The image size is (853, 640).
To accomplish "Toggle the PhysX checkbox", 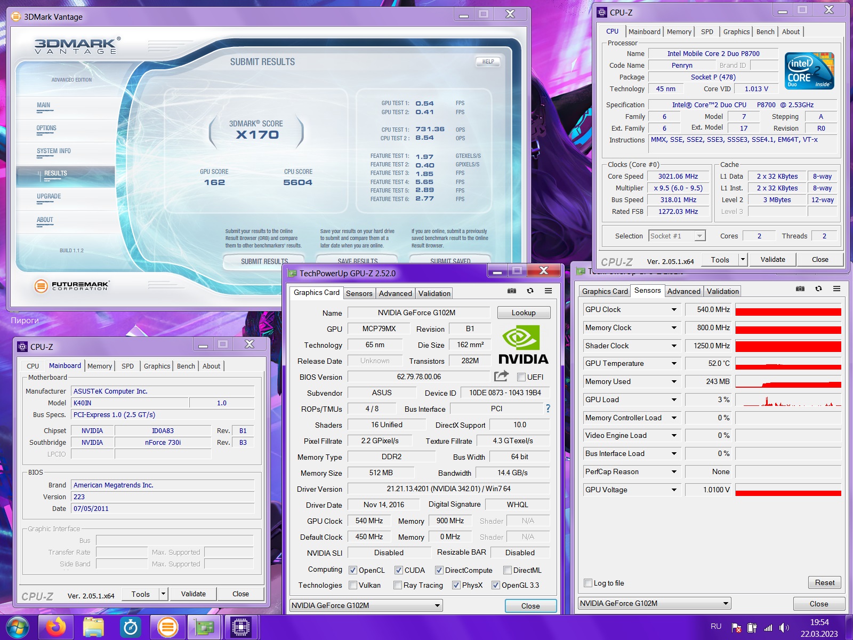I will point(456,585).
